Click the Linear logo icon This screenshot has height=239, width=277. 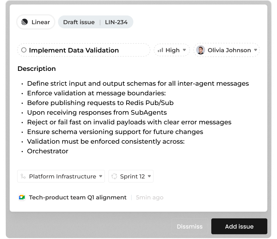tap(25, 22)
